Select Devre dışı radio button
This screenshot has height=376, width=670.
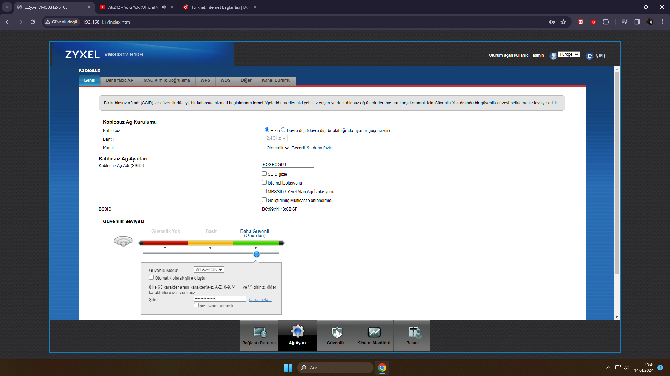(283, 130)
